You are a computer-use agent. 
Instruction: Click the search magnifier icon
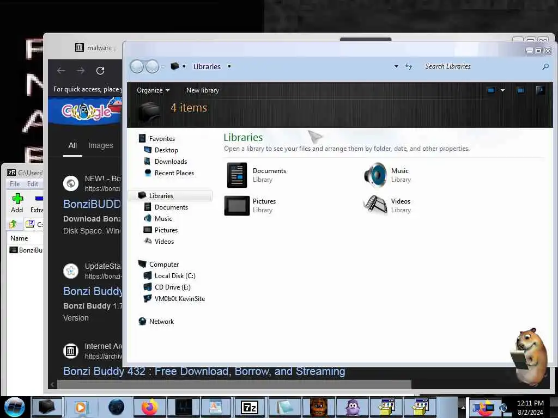coord(545,66)
